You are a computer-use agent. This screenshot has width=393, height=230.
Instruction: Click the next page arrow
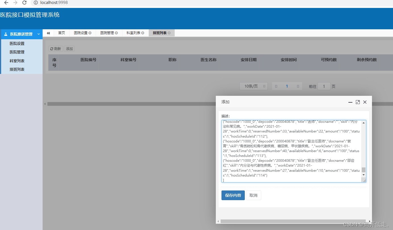coord(298,86)
